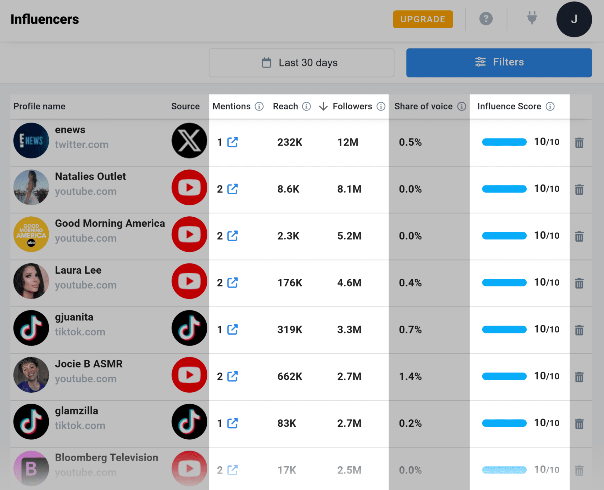Show info tooltip for Influence Score

550,106
